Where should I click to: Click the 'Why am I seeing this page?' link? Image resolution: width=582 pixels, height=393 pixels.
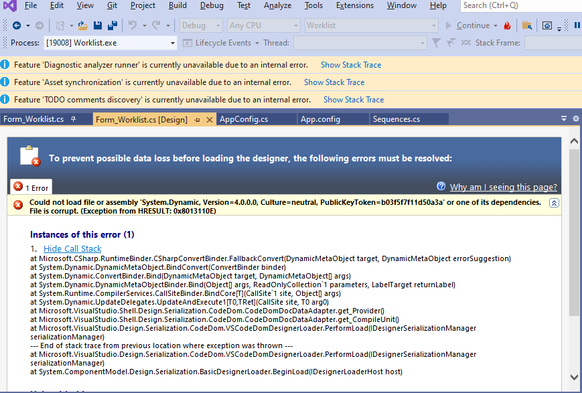(x=504, y=187)
